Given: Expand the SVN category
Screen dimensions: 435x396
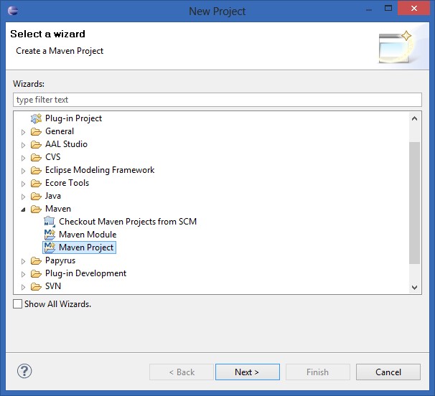Looking at the screenshot, I should click(x=23, y=287).
